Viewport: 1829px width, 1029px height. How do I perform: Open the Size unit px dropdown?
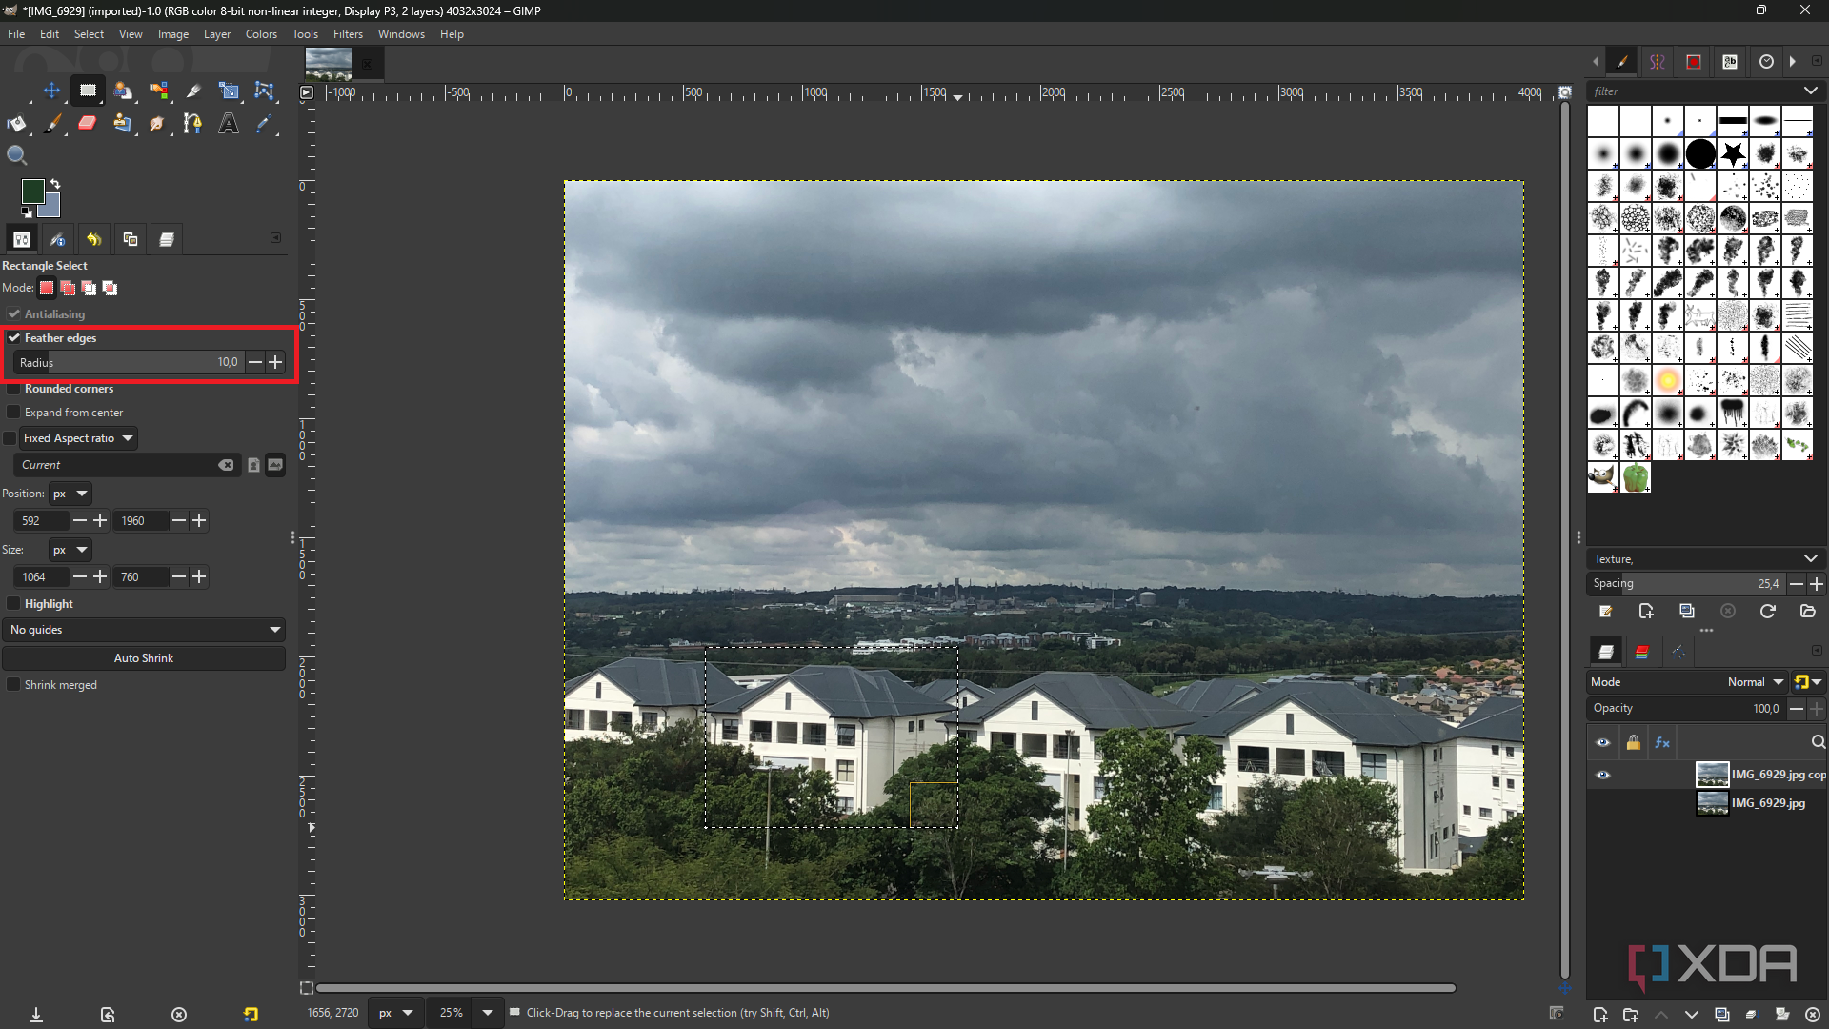70,550
